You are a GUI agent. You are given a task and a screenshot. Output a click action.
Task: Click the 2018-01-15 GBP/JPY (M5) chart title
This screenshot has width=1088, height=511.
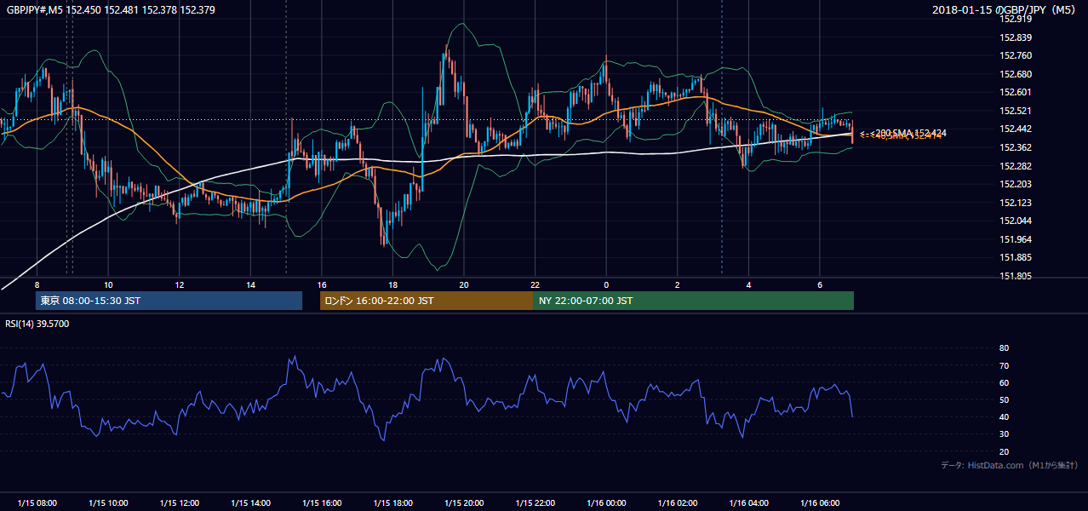(x=1005, y=10)
